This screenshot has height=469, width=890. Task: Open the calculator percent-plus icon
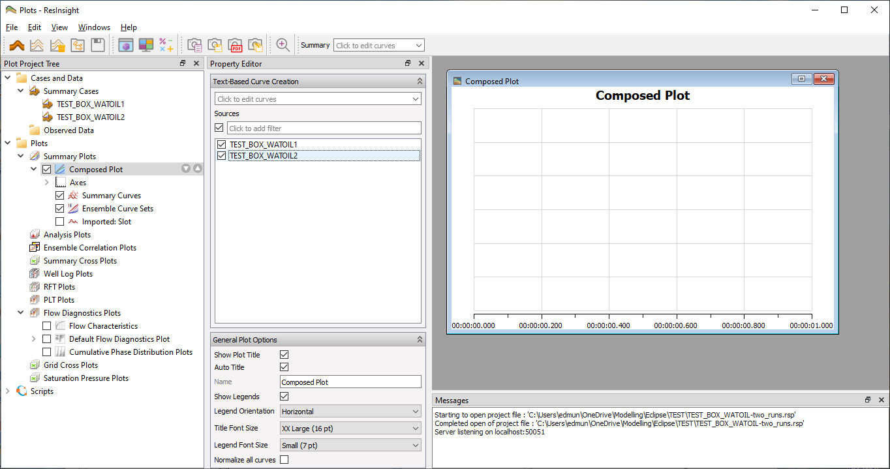pos(166,45)
